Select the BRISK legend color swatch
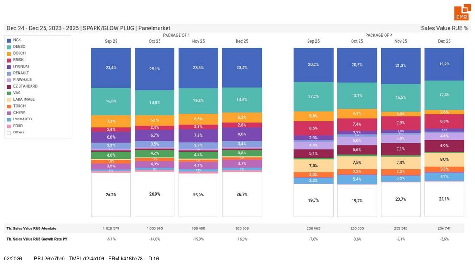The image size is (475, 266). click(9, 60)
